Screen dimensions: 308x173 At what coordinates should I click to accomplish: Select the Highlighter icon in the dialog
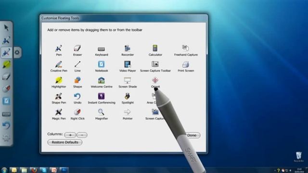pyautogui.click(x=59, y=80)
